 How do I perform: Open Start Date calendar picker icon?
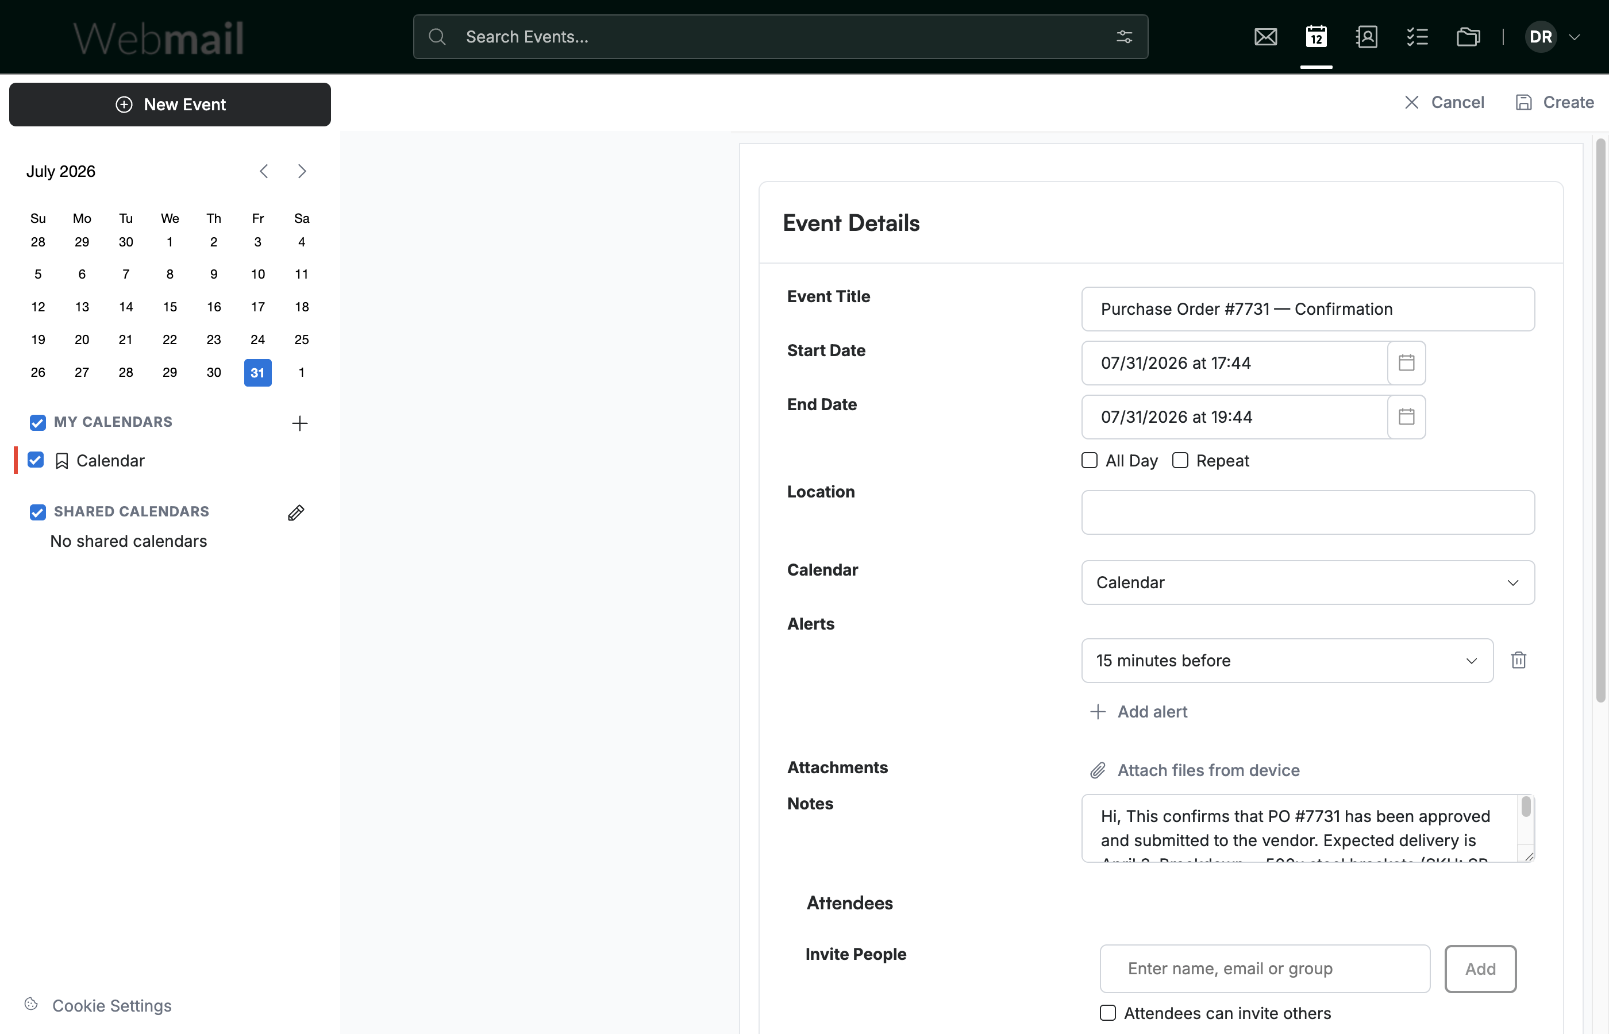pos(1406,362)
